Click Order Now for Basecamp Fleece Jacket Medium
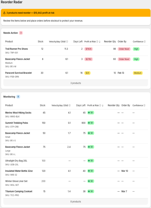This screenshot has height=208, width=151. (124, 59)
